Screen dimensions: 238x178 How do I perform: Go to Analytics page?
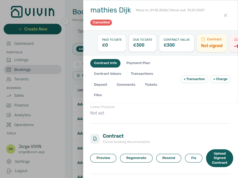23,115
